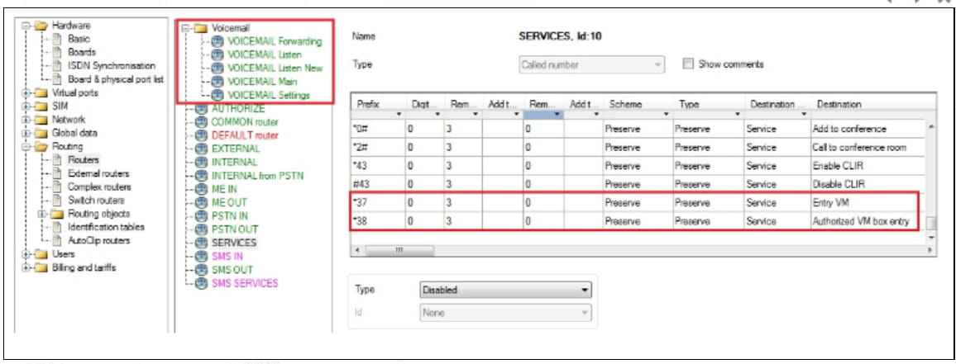The height and width of the screenshot is (364, 956).
Task: Click the table vertical scrollbar down arrow
Action: 930,237
